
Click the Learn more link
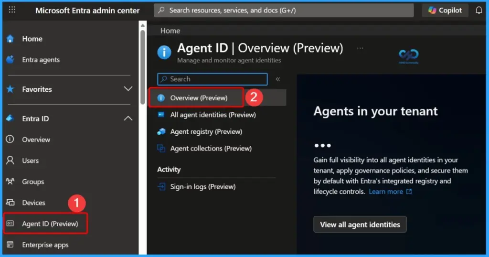(x=386, y=192)
